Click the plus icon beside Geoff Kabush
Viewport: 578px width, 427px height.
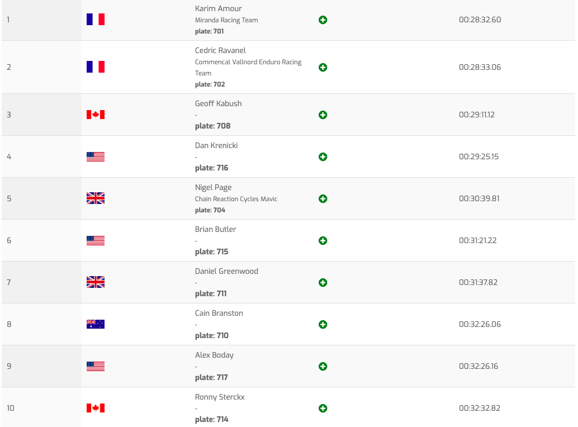pyautogui.click(x=323, y=115)
